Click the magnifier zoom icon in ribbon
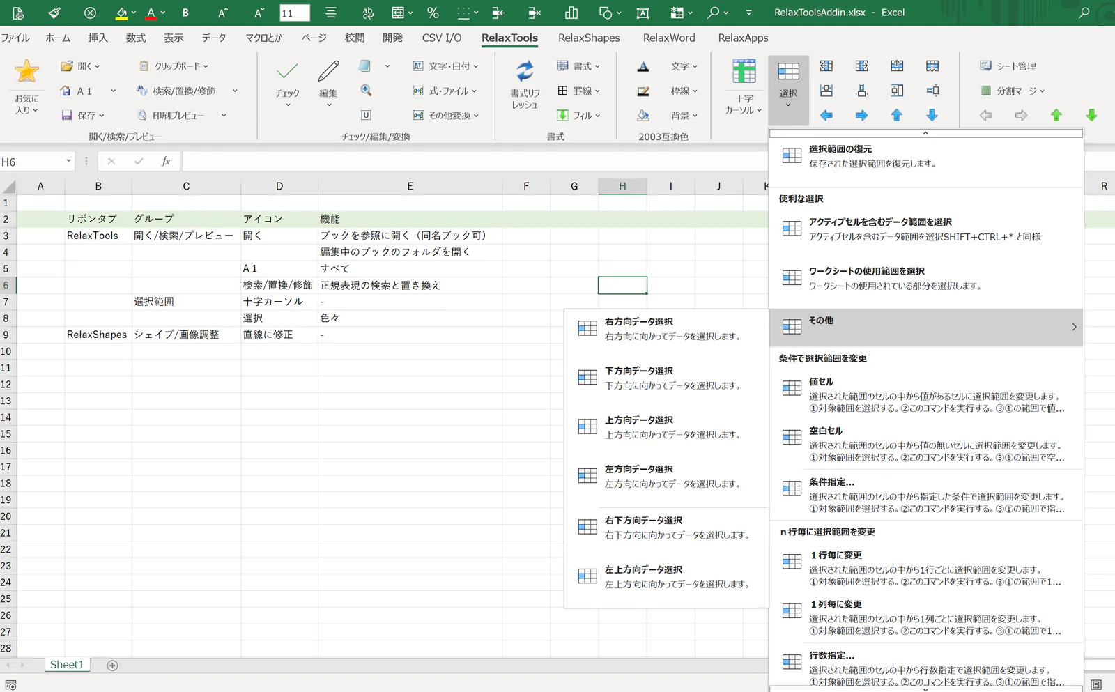Image resolution: width=1115 pixels, height=692 pixels. pyautogui.click(x=366, y=91)
